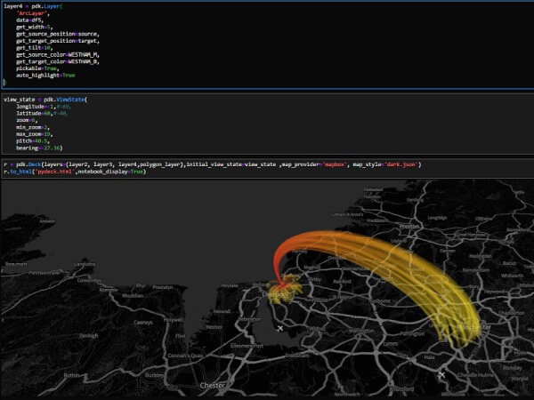Click the Llandudno label on the map
Screen dimensions: 534x400
tap(85, 264)
